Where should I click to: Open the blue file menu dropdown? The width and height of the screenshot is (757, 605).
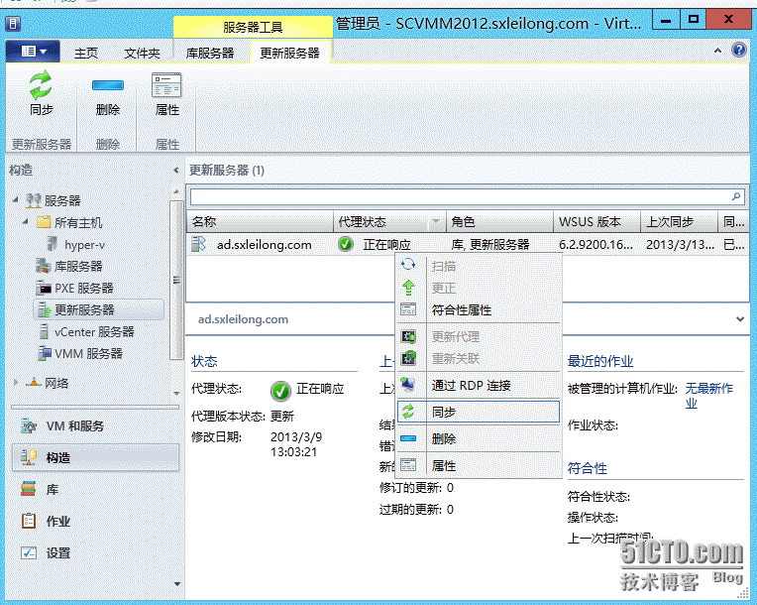pos(33,51)
